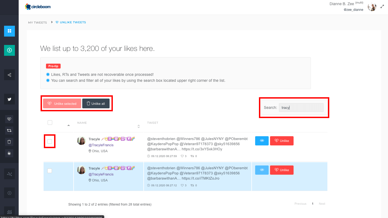Click inside the Search text field
388x218 pixels.
point(301,108)
